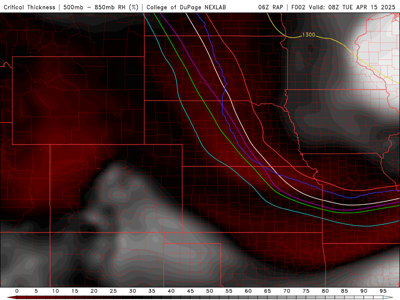Image resolution: width=400 pixels, height=300 pixels.
Task: Click the '0' colorbar tick label
Action: point(17,291)
